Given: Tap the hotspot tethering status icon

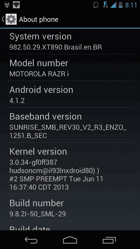Looking at the screenshot, I should point(7,5).
